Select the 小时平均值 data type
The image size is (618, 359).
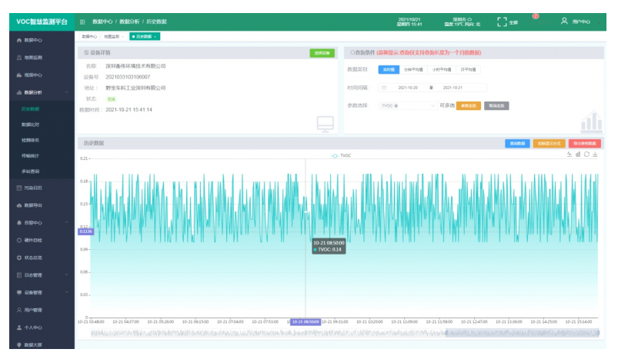442,69
